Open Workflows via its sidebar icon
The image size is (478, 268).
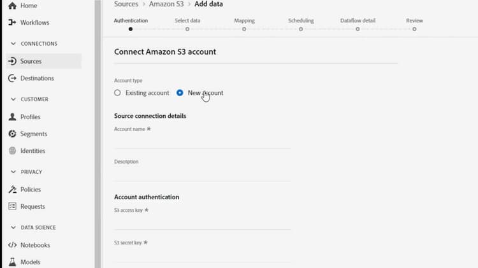tap(13, 23)
